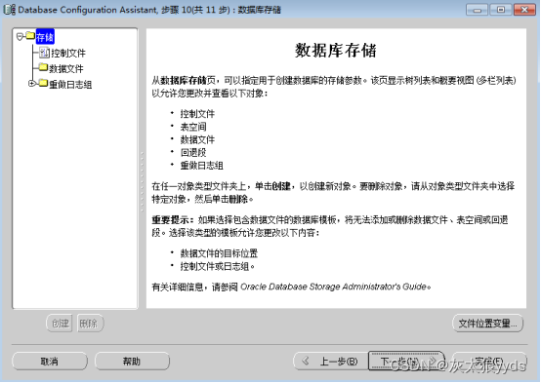Click the 创建 button
This screenshot has width=541, height=383.
(60, 324)
